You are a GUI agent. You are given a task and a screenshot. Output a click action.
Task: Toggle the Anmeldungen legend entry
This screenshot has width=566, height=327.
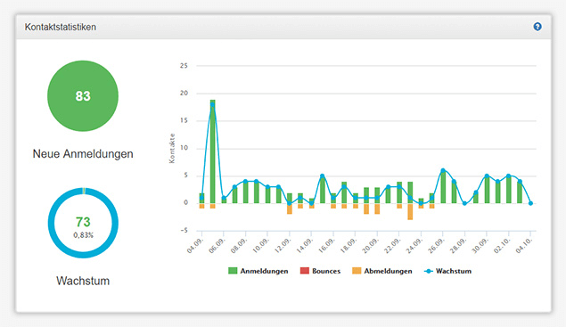coord(258,271)
